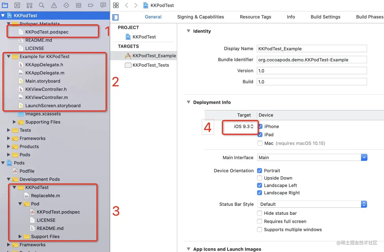Click the related items grid icon
Screen dimensions: 384x252
(x=116, y=5)
